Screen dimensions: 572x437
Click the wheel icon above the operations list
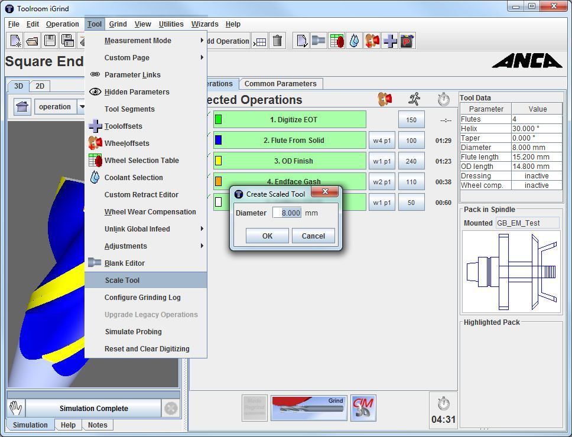click(385, 99)
